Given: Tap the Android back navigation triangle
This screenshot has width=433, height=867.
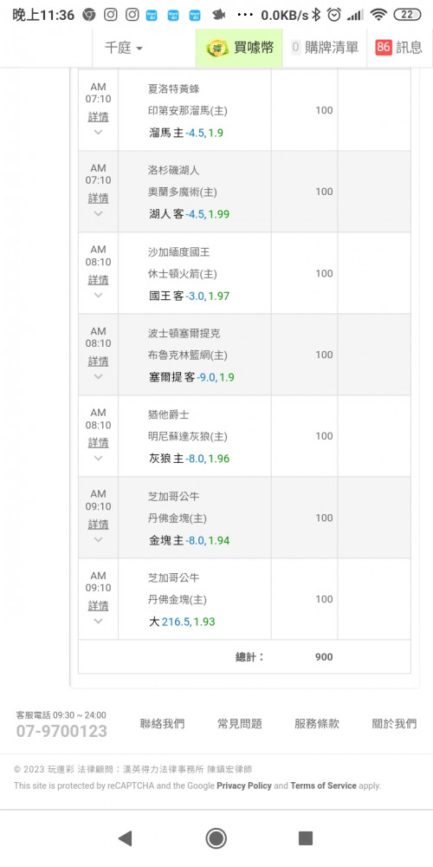Looking at the screenshot, I should (125, 838).
